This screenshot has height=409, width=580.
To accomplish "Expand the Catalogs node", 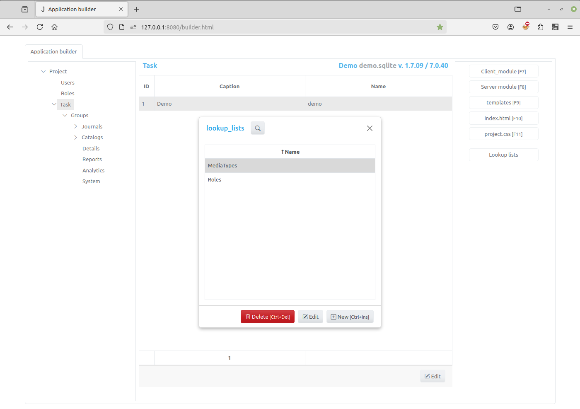I will [75, 137].
